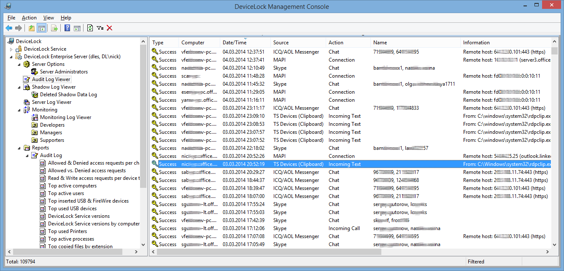Open the Top used Printers report
Viewport: 564px width, 271px height.
67,231
